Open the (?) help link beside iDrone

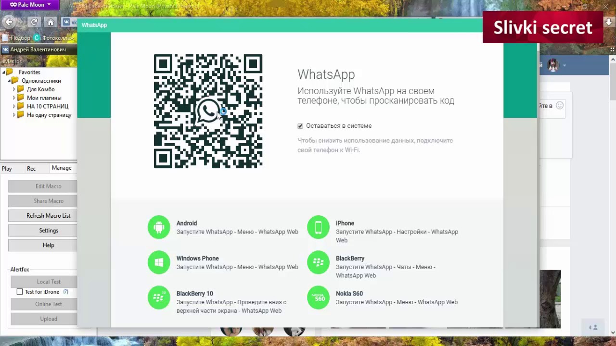66,292
